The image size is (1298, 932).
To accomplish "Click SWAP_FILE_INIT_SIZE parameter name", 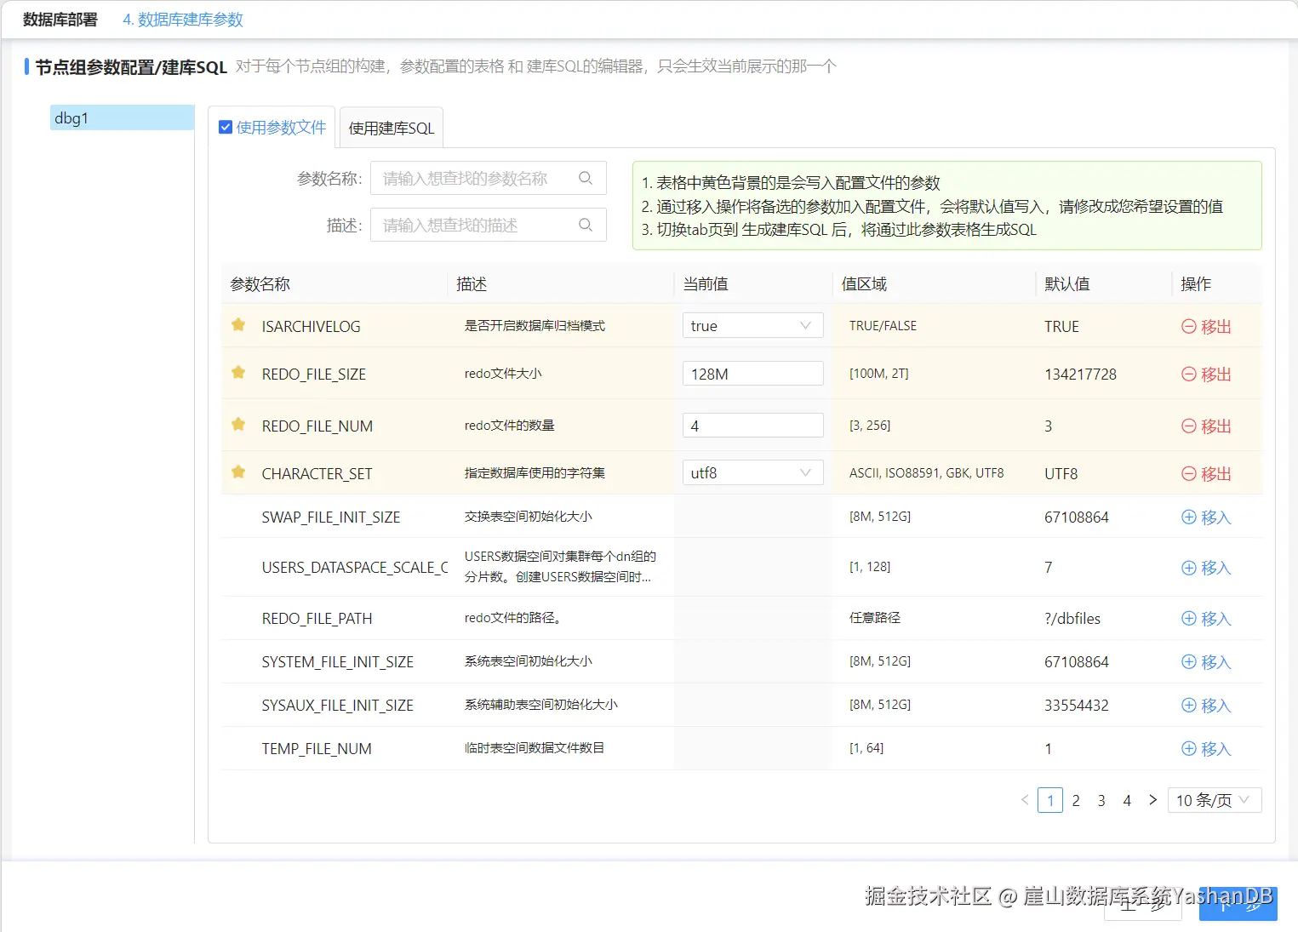I will [x=331, y=517].
